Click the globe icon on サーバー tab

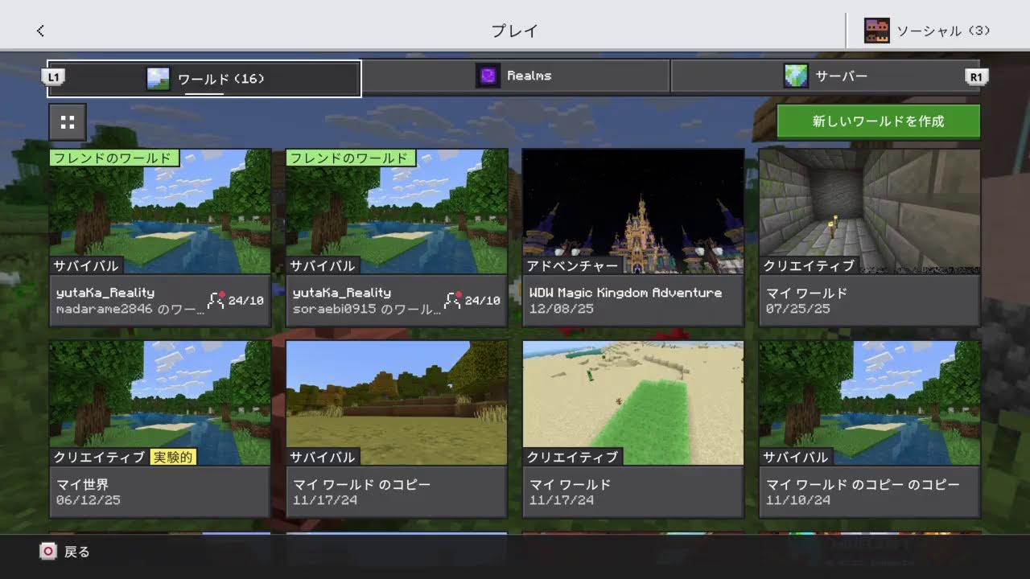point(796,76)
